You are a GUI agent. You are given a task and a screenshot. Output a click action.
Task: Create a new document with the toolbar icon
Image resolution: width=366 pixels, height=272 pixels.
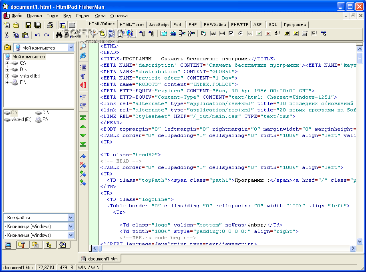[7, 25]
